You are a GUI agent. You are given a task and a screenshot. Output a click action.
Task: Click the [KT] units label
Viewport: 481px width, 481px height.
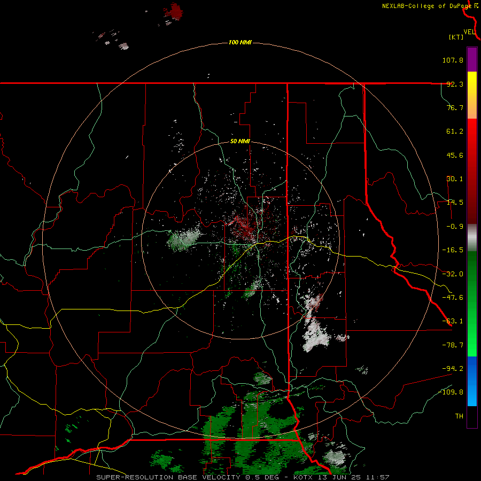(456, 37)
